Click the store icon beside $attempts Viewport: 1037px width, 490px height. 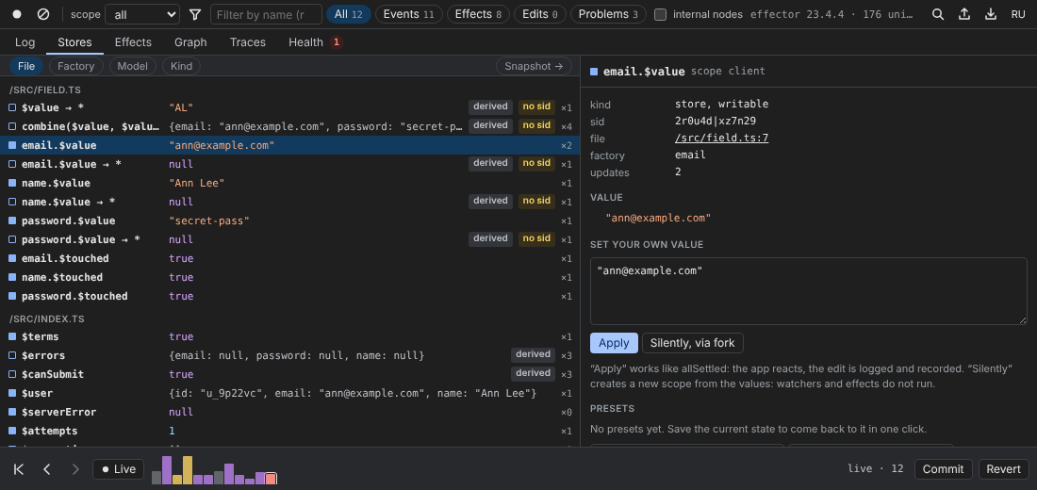click(12, 431)
